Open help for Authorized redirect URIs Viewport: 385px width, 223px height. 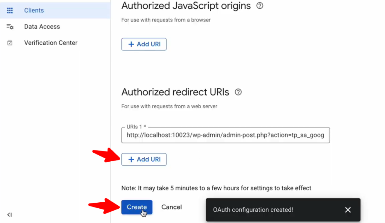pyautogui.click(x=238, y=92)
